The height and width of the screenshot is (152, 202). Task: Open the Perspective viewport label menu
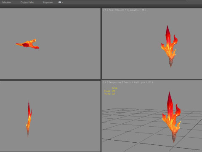[x=115, y=82]
